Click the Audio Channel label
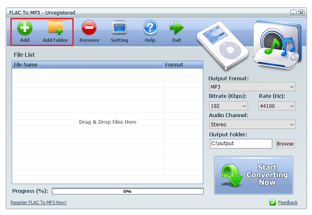 [228, 115]
